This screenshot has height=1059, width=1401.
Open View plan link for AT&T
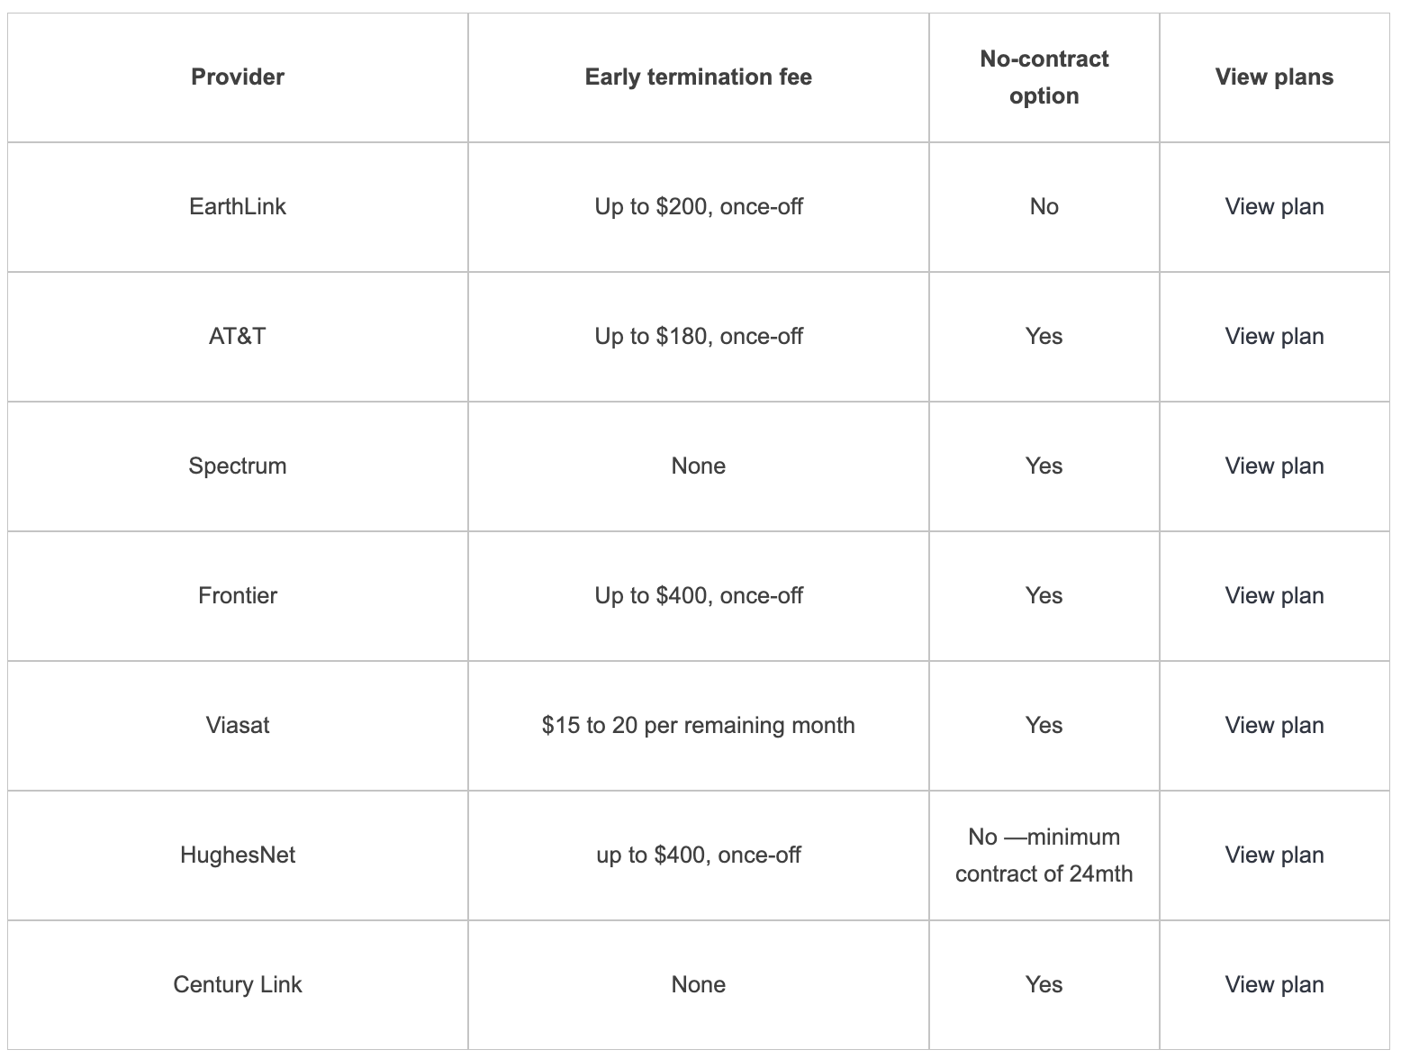point(1274,337)
